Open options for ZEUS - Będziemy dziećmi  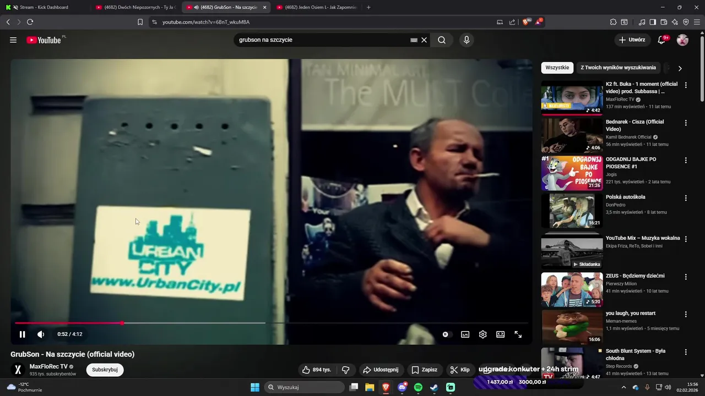(x=686, y=277)
